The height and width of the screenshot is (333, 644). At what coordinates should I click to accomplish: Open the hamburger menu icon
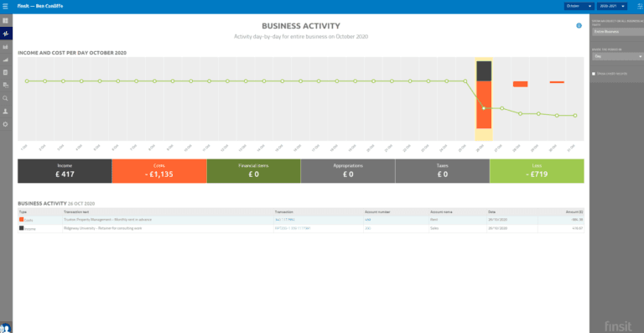5,6
